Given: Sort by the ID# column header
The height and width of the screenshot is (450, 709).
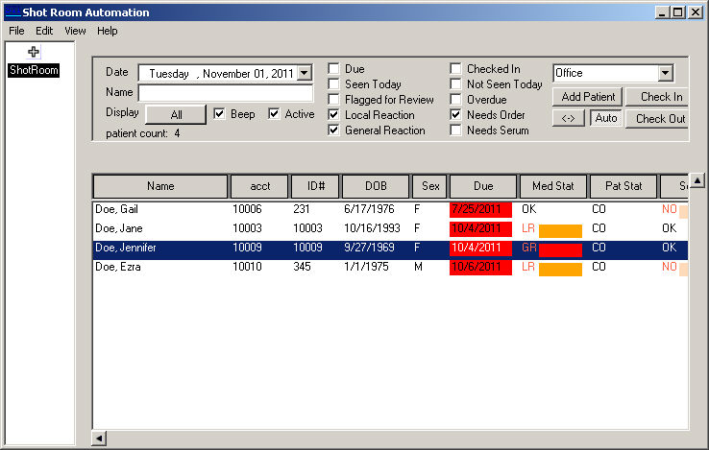Looking at the screenshot, I should coord(316,186).
